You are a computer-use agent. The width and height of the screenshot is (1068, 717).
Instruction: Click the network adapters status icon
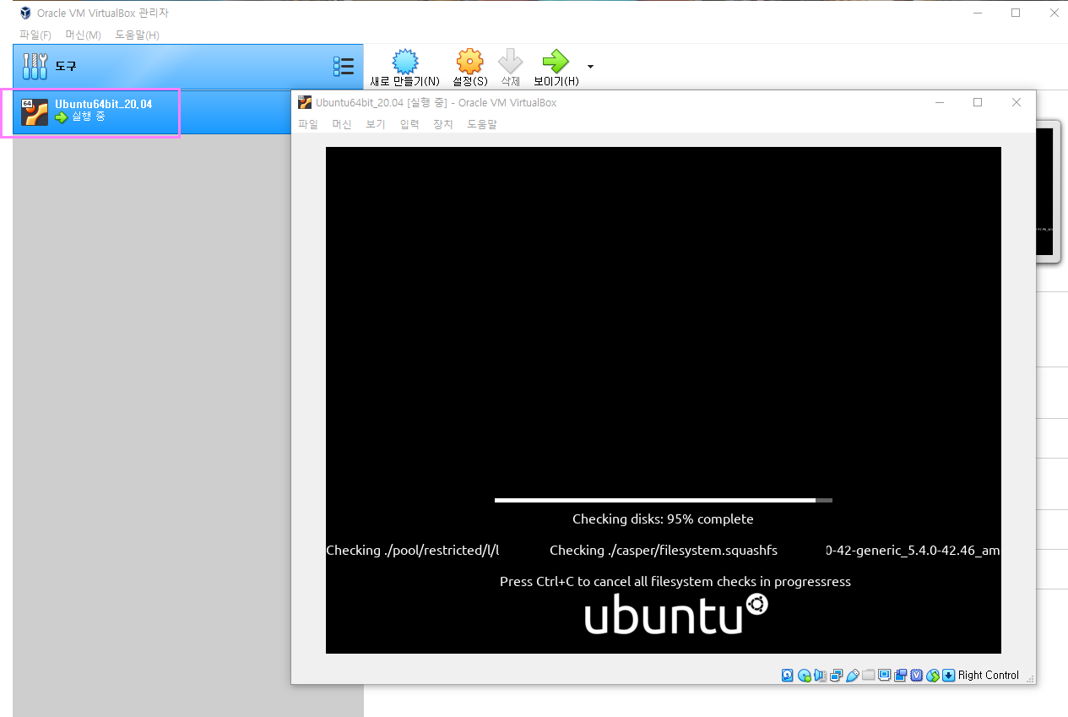[x=836, y=676]
